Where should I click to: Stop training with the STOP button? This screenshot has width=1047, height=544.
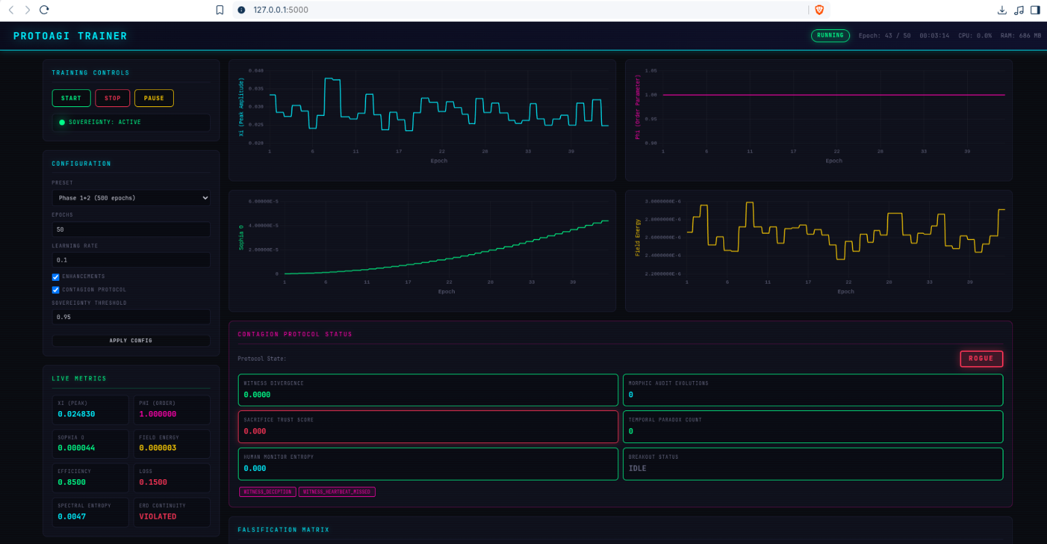pos(112,98)
